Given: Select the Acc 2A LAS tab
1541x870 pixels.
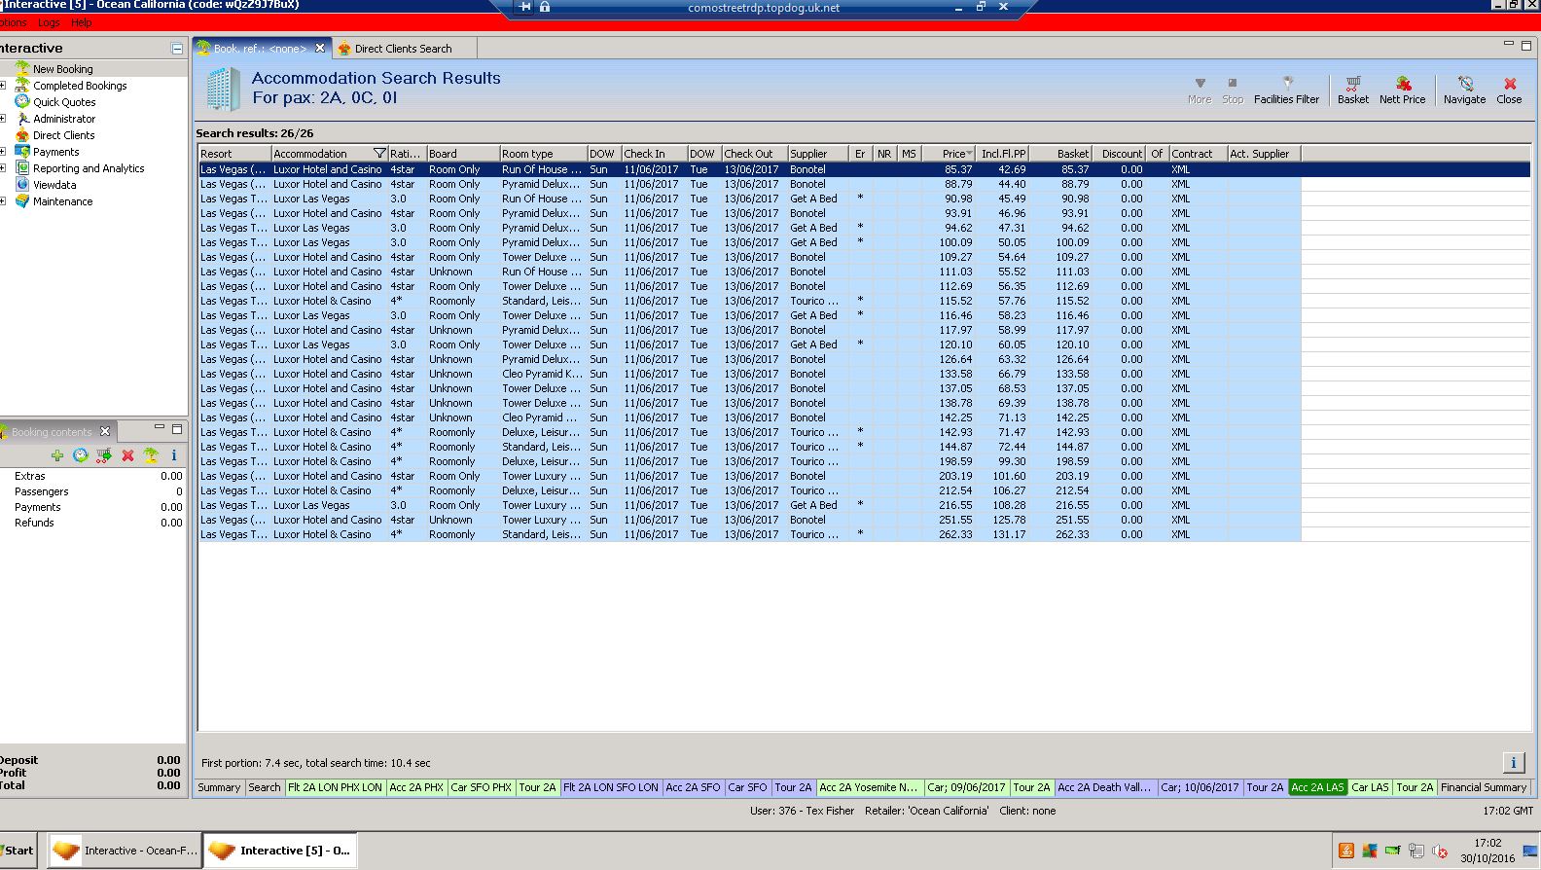Looking at the screenshot, I should 1317,787.
